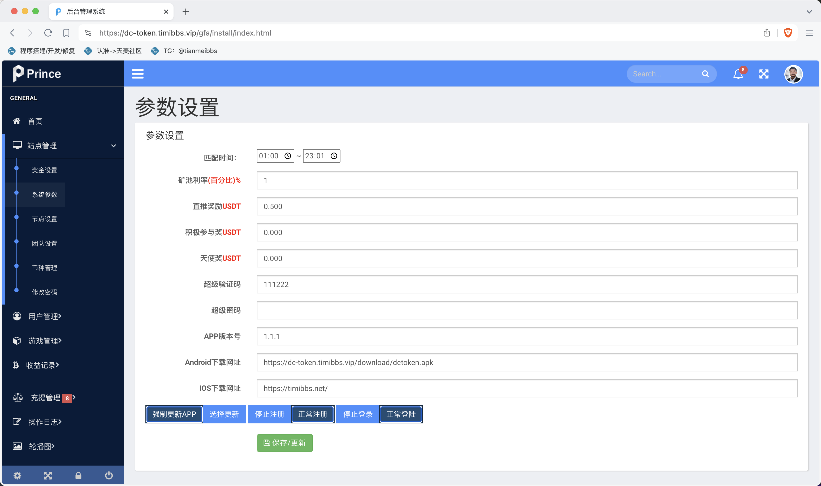The width and height of the screenshot is (821, 486).
Task: Close the 后台管理系统 tab
Action: click(x=166, y=12)
